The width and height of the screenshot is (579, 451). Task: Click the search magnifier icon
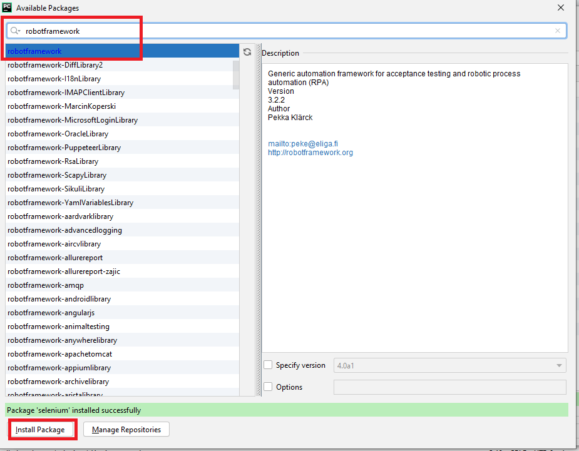click(x=15, y=31)
